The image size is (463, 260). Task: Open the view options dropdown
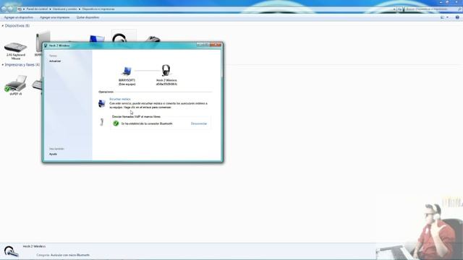pyautogui.click(x=447, y=17)
